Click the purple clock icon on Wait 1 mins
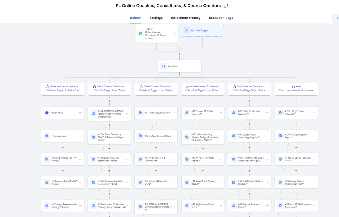The width and height of the screenshot is (339, 217). pyautogui.click(x=47, y=113)
